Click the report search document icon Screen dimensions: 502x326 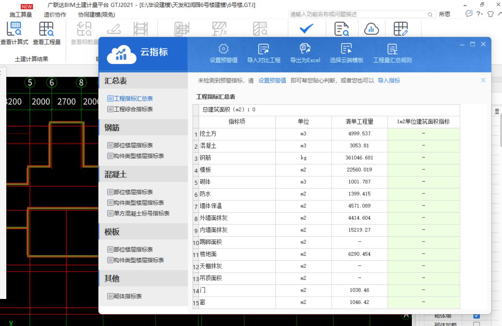point(342,29)
